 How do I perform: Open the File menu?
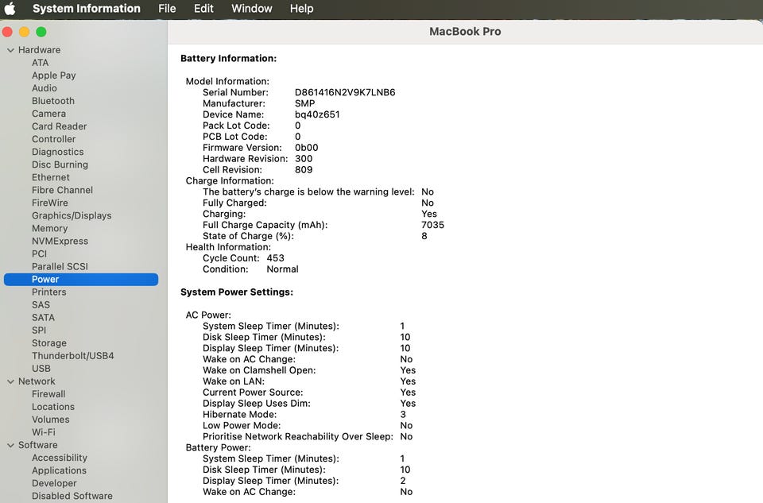click(x=167, y=8)
